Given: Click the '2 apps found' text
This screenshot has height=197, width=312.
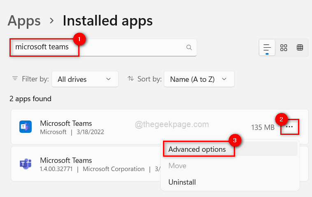Looking at the screenshot, I should [30, 99].
